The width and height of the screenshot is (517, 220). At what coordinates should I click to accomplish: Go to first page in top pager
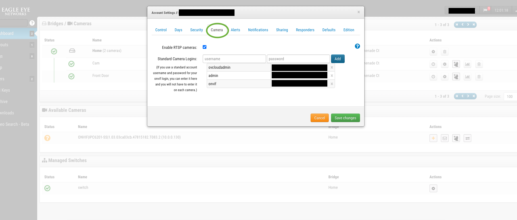click(457, 25)
